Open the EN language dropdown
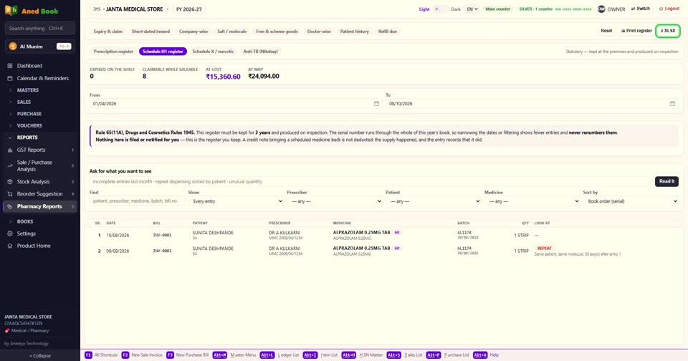 tap(472, 9)
